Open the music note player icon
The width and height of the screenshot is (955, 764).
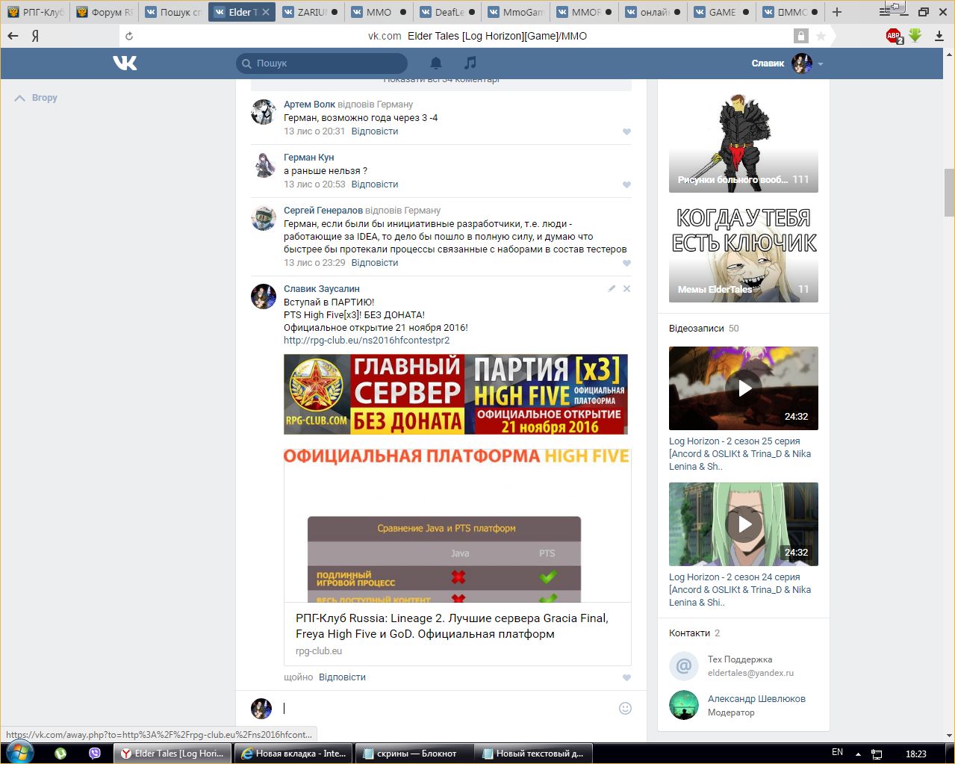click(x=470, y=63)
